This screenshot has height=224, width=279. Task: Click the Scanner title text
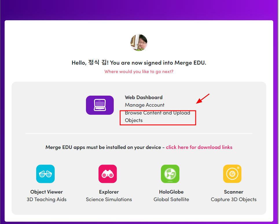tap(234, 192)
